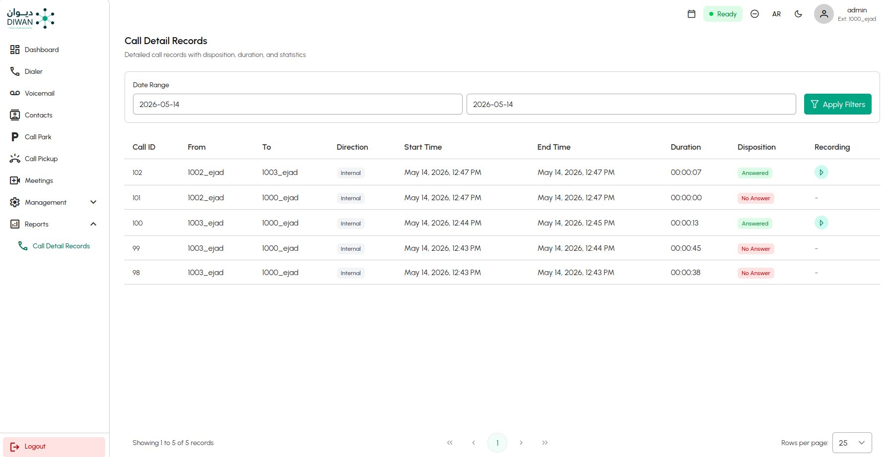Image resolution: width=888 pixels, height=457 pixels.
Task: Log out using the Logout button
Action: click(54, 447)
